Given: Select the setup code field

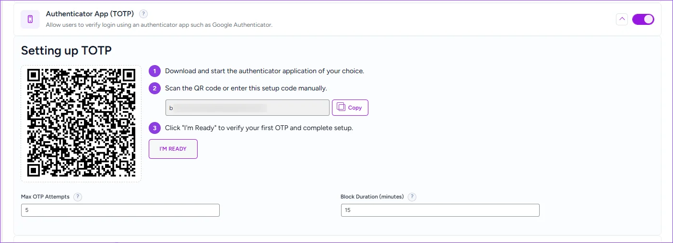Looking at the screenshot, I should point(248,108).
